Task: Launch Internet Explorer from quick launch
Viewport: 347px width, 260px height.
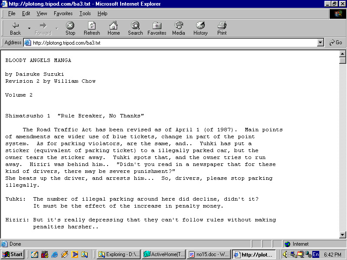Action: (55, 254)
